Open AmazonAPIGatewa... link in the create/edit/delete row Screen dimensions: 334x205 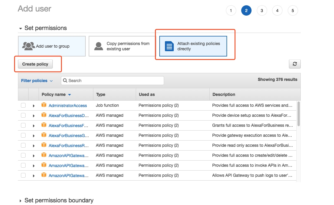68,156
